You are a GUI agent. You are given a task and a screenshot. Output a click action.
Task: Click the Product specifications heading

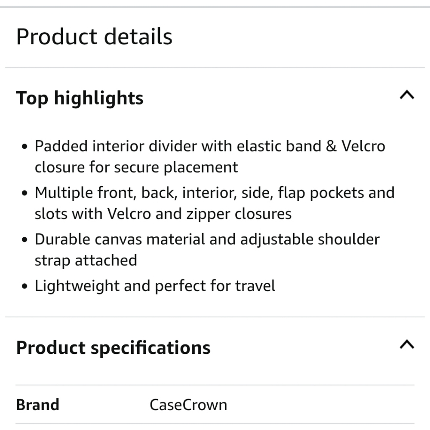[113, 348]
